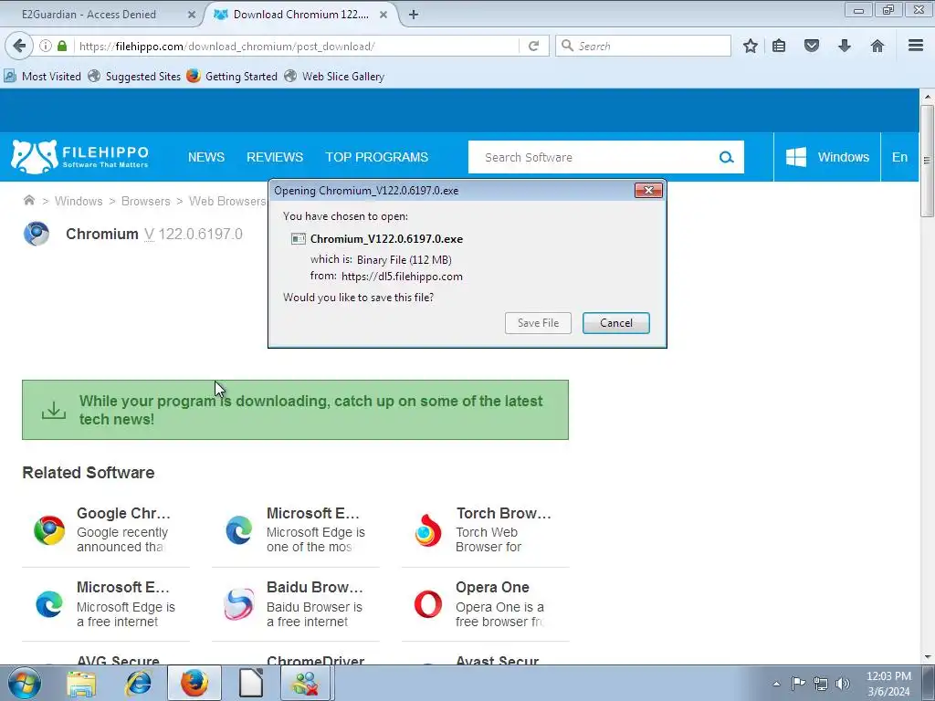Open site information icon in address bar

click(x=46, y=46)
